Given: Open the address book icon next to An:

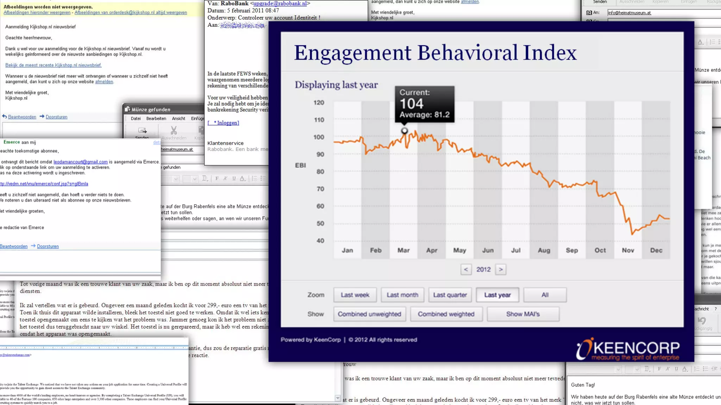Looking at the screenshot, I should (589, 13).
